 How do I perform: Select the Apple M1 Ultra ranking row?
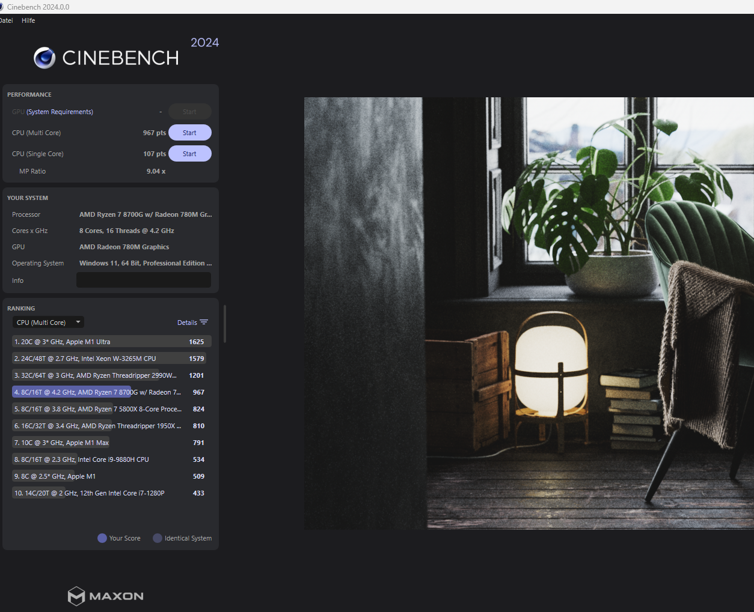point(112,342)
